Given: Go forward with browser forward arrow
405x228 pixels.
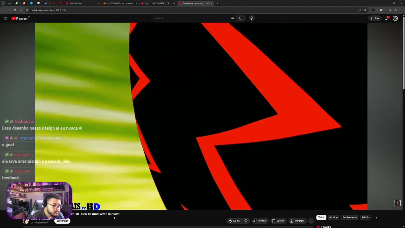Looking at the screenshot, I should [9, 10].
